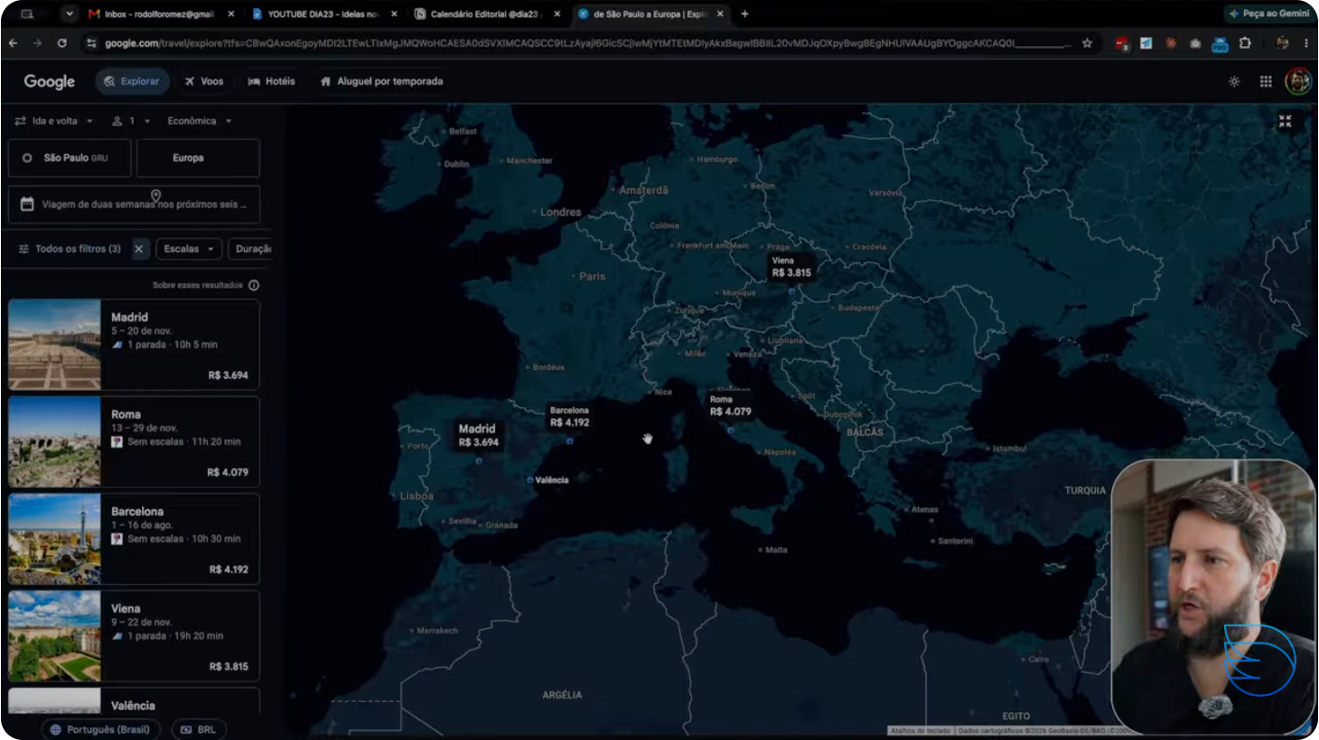Image resolution: width=1319 pixels, height=740 pixels.
Task: Open the Viena result card photo
Action: 54,636
